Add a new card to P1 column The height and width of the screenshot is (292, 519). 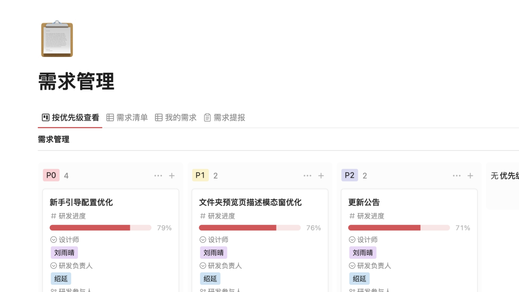click(x=321, y=176)
